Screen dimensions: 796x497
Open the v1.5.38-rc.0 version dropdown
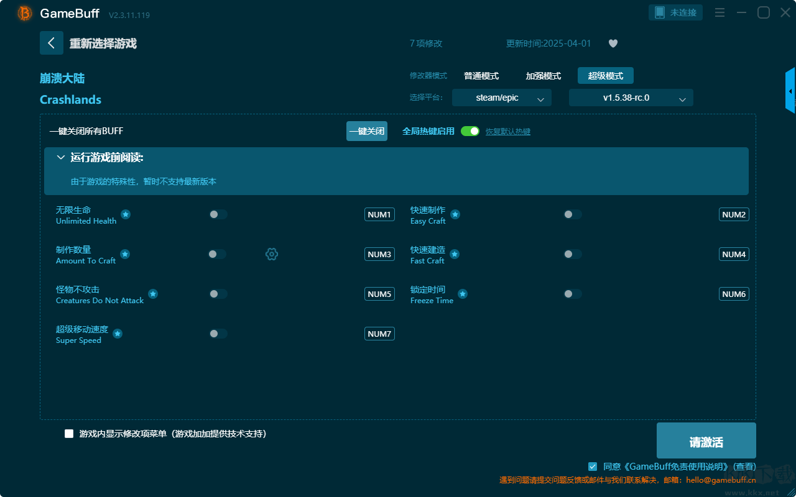tap(631, 98)
